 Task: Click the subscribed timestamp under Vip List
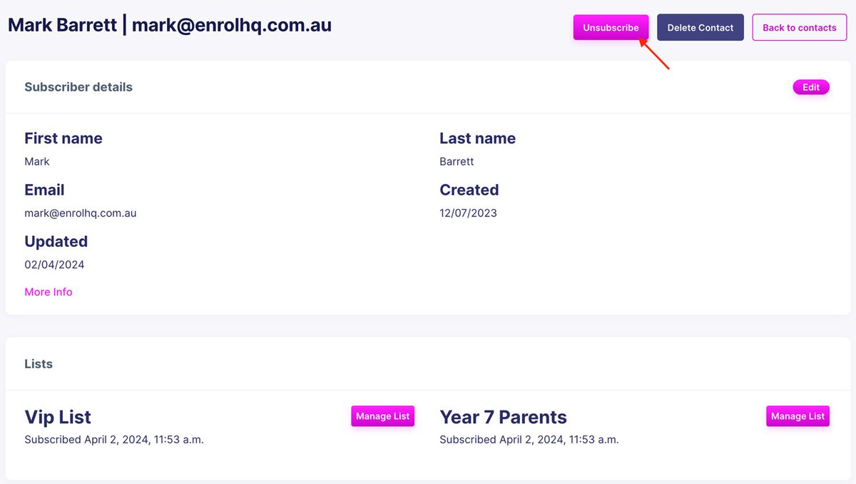click(x=114, y=440)
